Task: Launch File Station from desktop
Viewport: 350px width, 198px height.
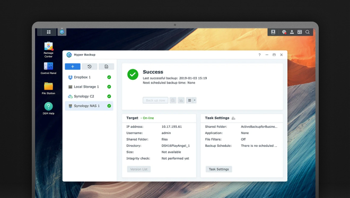Action: 48,88
